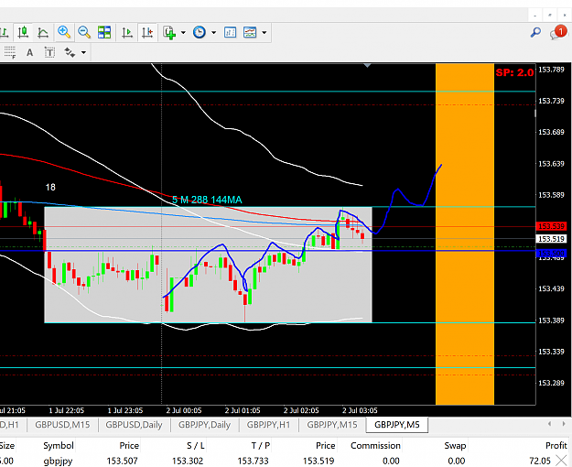Sort trades by the Profit column
Viewport: 572px width, 467px height.
click(556, 445)
